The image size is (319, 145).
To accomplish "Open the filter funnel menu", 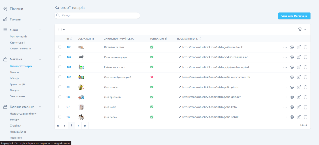I will (300, 30).
